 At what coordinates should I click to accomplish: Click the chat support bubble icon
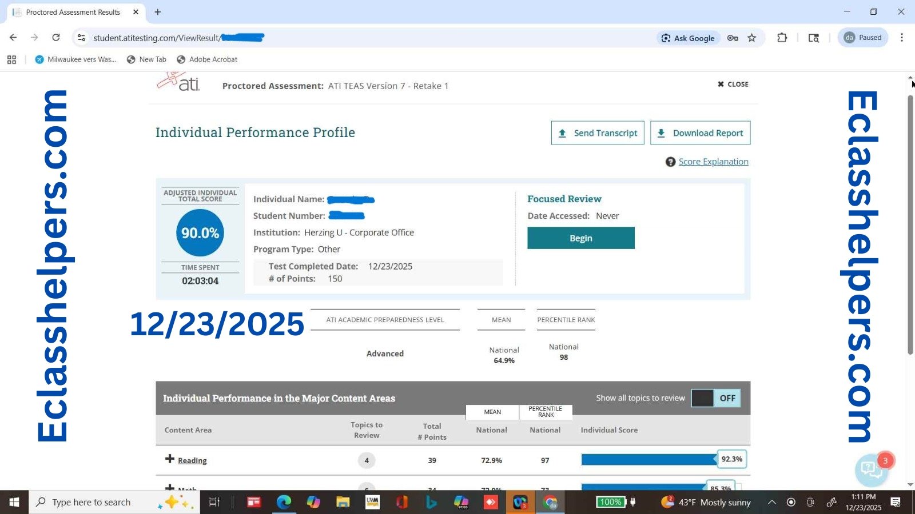click(x=870, y=469)
